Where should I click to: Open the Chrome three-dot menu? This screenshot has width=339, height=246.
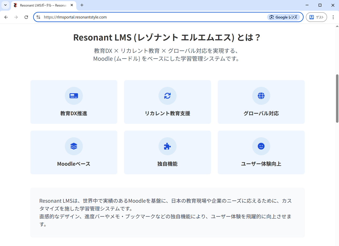(x=333, y=17)
